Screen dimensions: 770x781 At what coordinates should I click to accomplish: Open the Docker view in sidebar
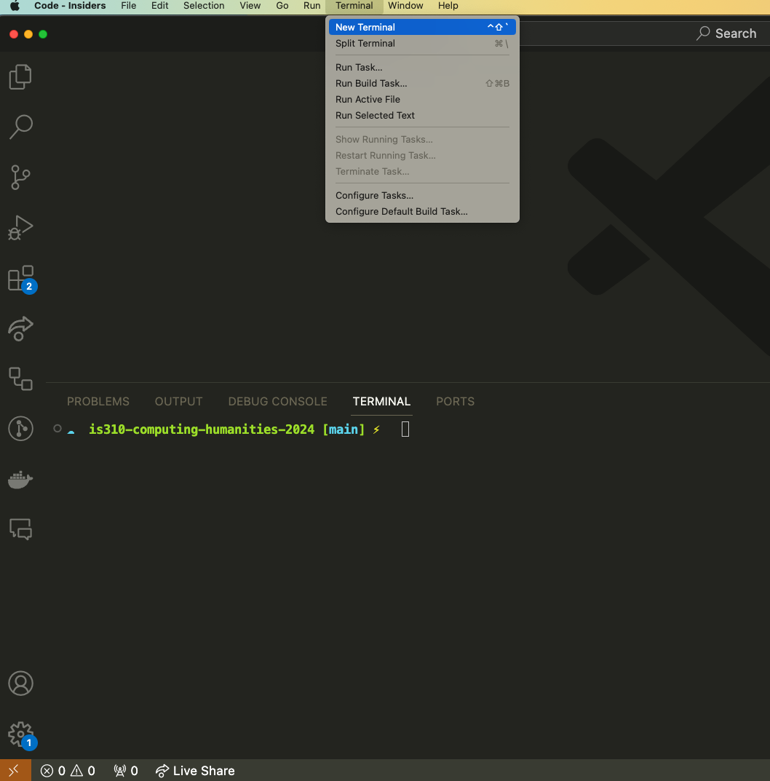pos(20,480)
